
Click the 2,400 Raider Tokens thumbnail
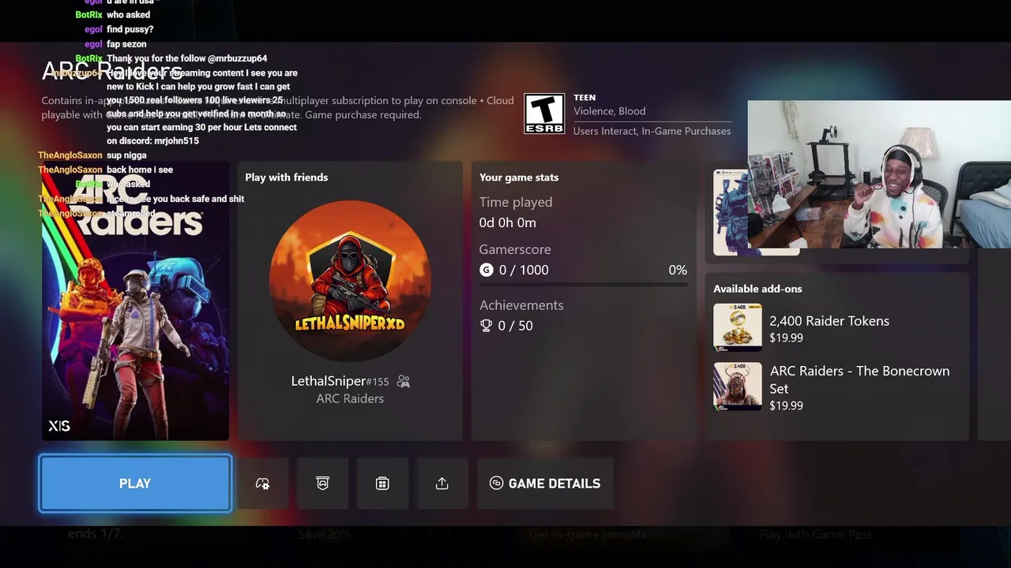click(x=738, y=327)
